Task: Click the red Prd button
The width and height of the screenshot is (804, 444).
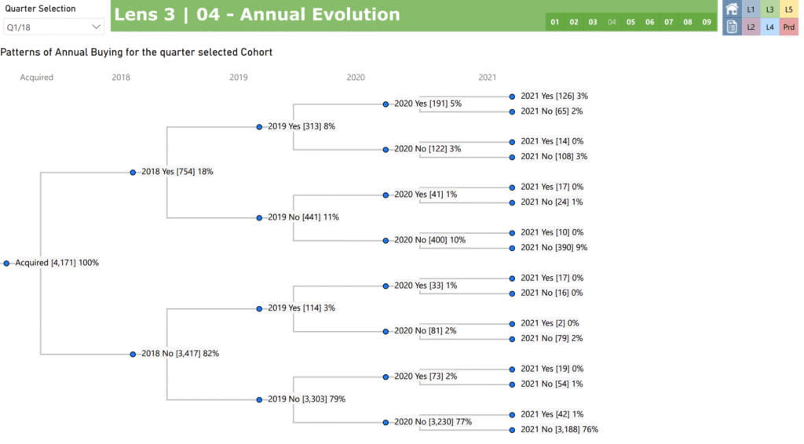Action: pyautogui.click(x=788, y=27)
